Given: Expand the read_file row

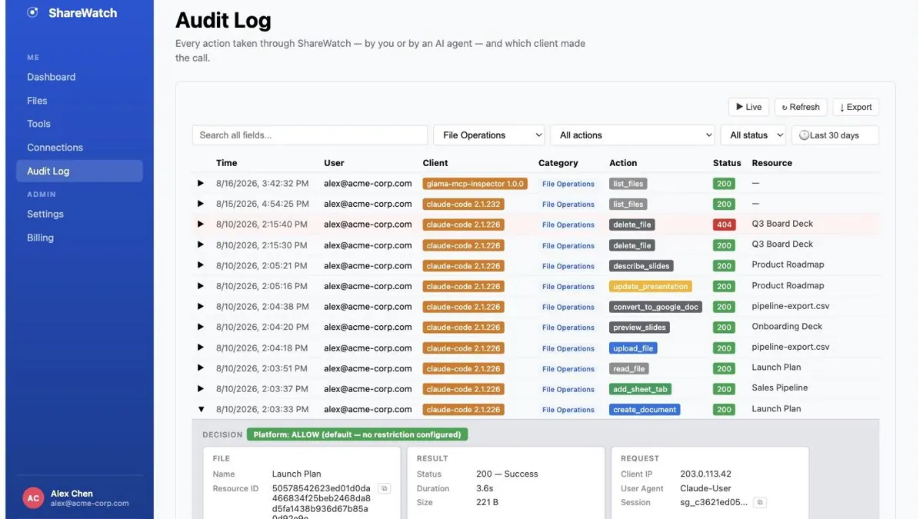Looking at the screenshot, I should click(x=201, y=368).
